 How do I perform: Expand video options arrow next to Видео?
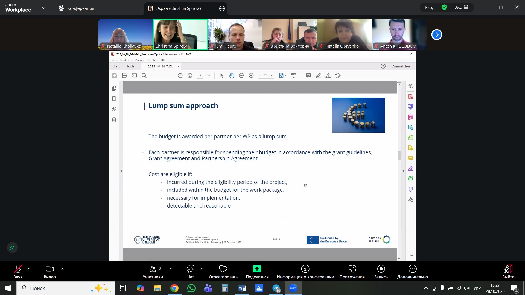tap(62, 269)
